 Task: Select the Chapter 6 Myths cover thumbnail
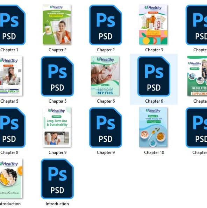(105, 76)
